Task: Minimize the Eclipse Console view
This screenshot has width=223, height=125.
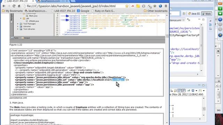Action: pyautogui.click(x=199, y=85)
